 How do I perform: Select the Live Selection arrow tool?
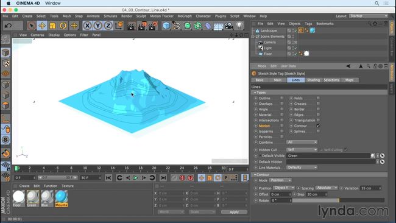[31, 26]
